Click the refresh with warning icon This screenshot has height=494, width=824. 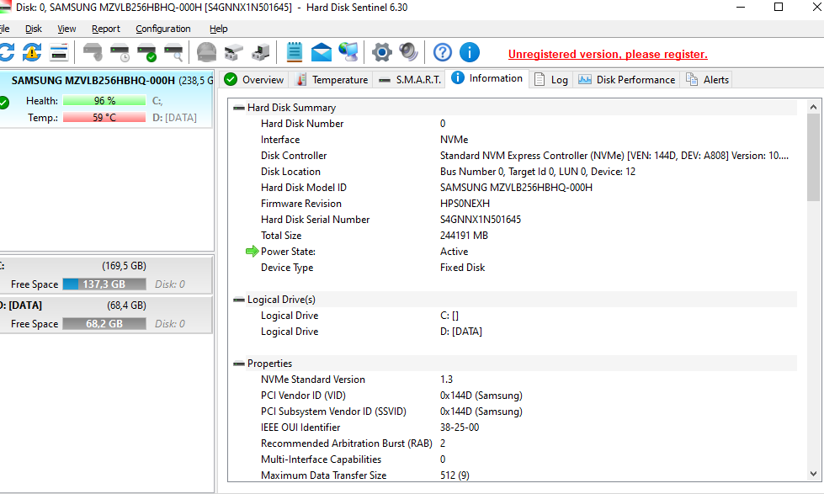pyautogui.click(x=32, y=52)
